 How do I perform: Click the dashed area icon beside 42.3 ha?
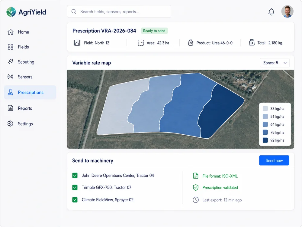coord(141,43)
